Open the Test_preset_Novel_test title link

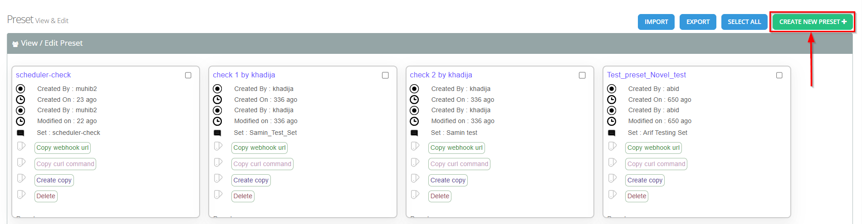(x=646, y=75)
